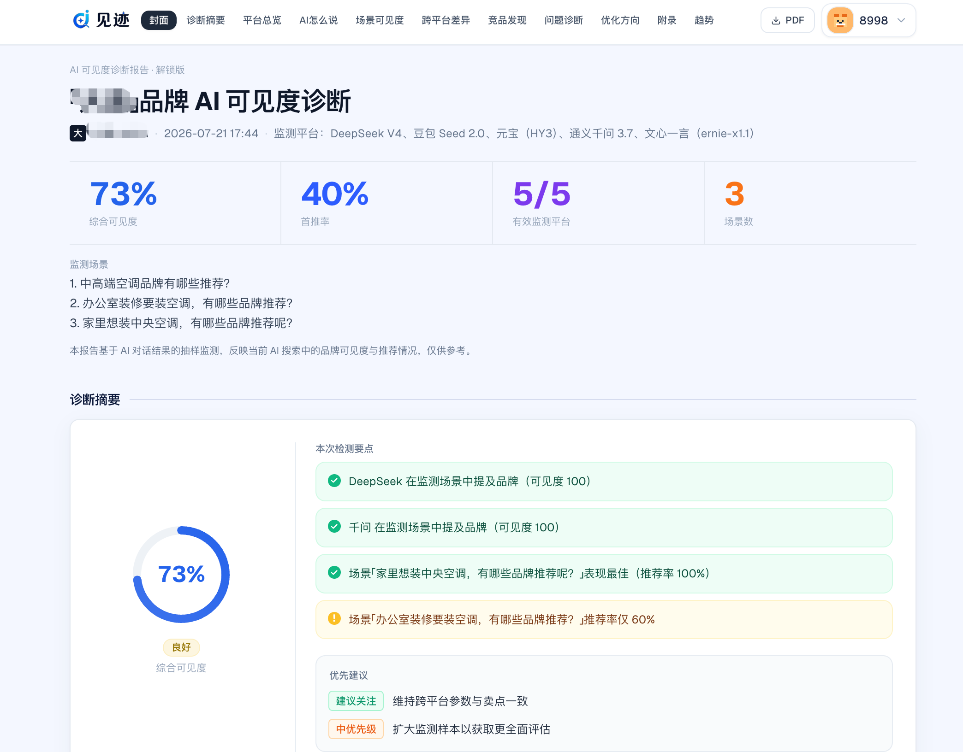Image resolution: width=963 pixels, height=752 pixels.
Task: Open the 场景可见度 tab
Action: (x=380, y=20)
